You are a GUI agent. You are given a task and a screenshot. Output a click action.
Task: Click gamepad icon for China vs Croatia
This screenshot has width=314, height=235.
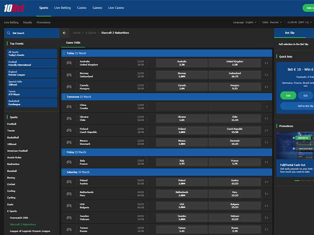[69, 107]
